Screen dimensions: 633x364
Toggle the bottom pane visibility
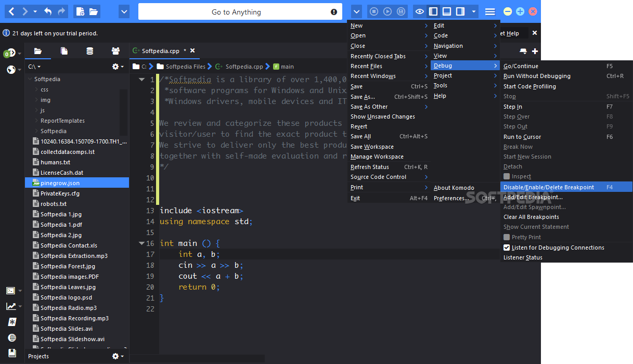(447, 11)
